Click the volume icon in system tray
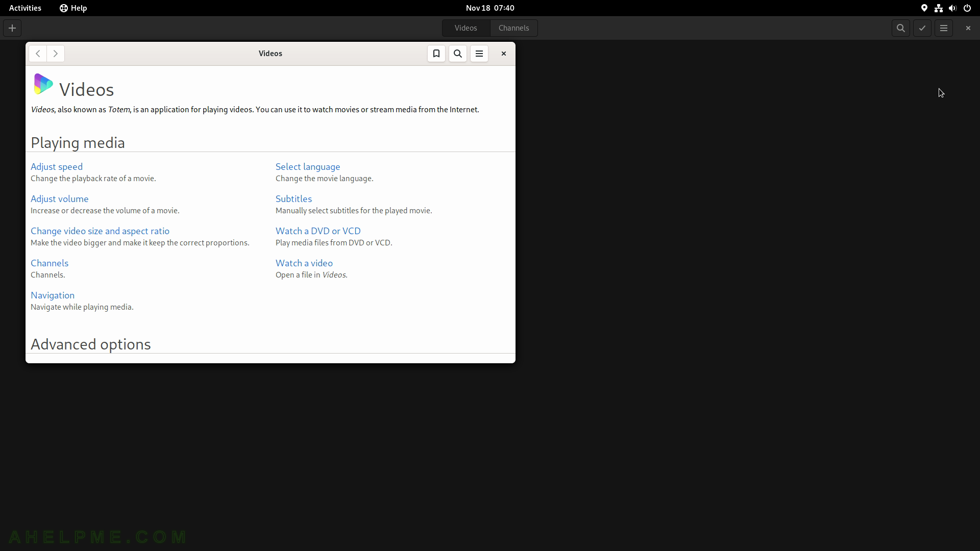 (x=953, y=8)
